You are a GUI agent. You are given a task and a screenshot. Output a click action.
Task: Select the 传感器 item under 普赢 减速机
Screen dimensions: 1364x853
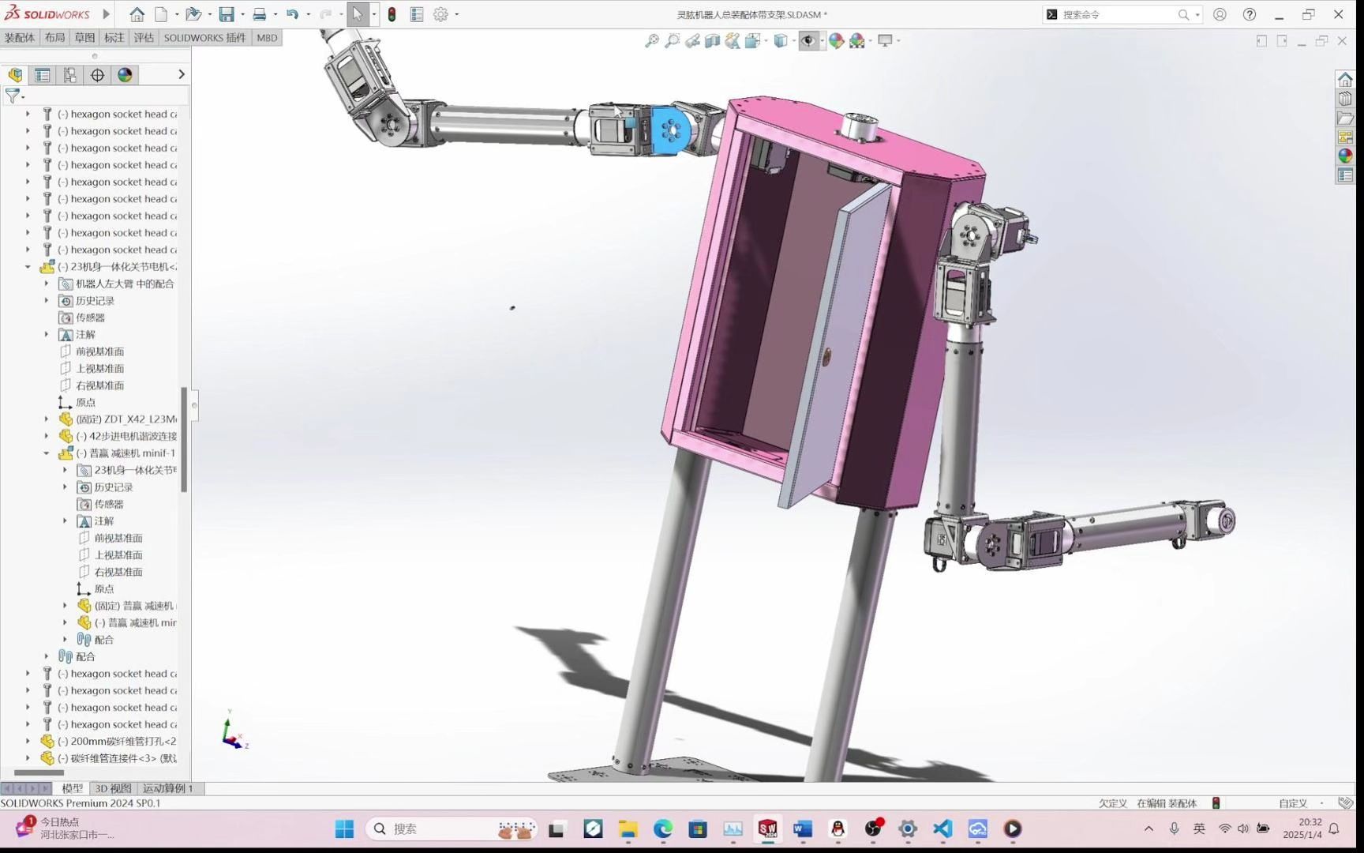pos(109,504)
